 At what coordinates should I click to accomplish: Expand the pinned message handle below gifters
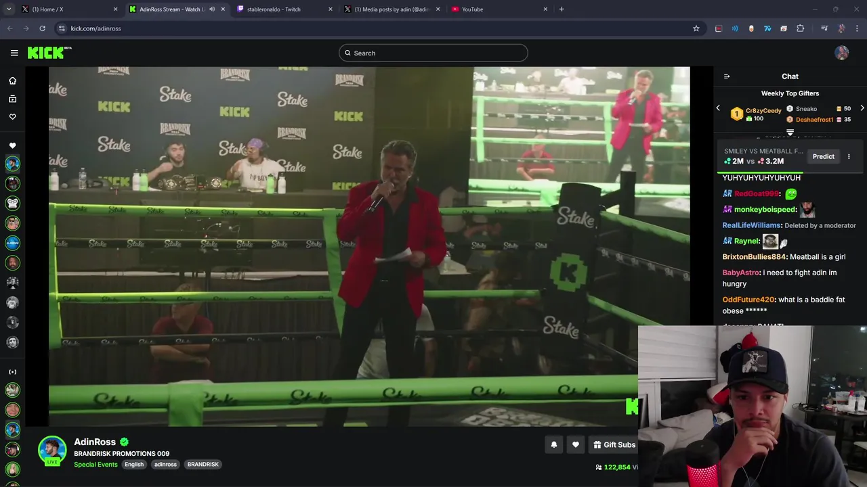pos(790,132)
